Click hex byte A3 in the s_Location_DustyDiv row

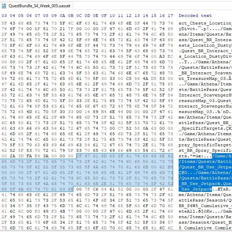(162, 56)
